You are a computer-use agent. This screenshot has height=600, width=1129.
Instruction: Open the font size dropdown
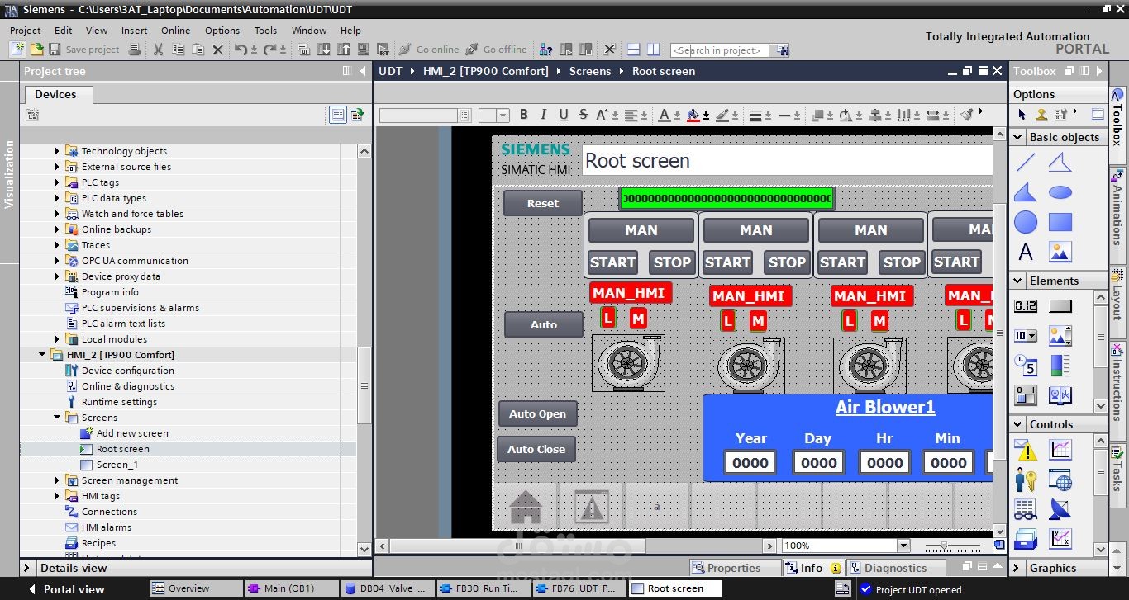click(x=503, y=116)
